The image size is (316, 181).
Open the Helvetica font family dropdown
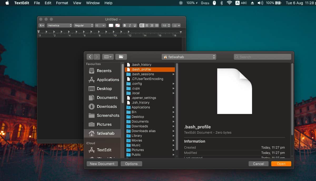point(60,26)
